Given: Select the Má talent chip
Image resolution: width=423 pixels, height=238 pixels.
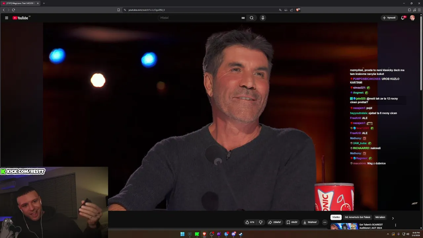Looking at the screenshot, I should click(380, 217).
